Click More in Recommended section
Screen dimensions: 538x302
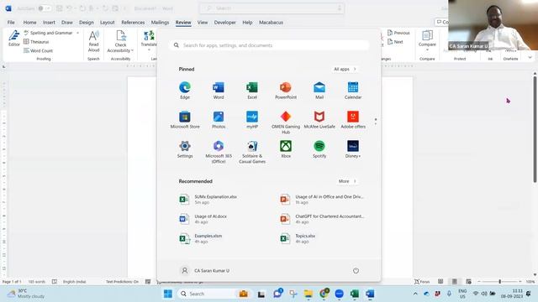tap(347, 181)
